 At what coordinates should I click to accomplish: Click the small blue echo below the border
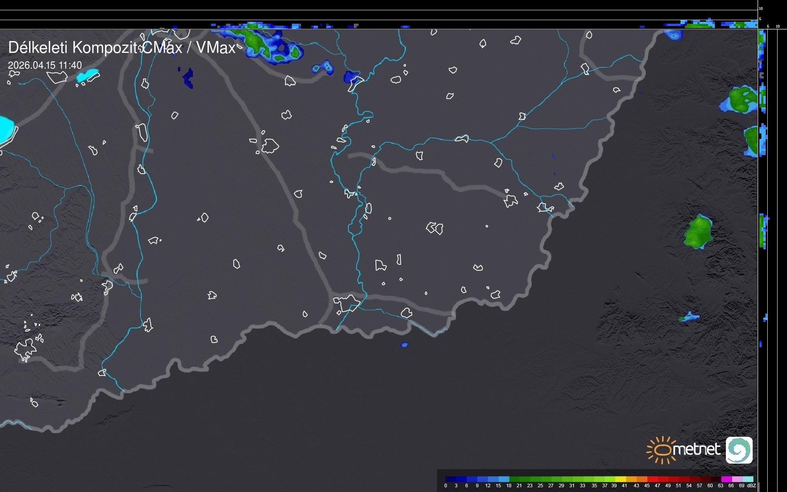coord(404,345)
